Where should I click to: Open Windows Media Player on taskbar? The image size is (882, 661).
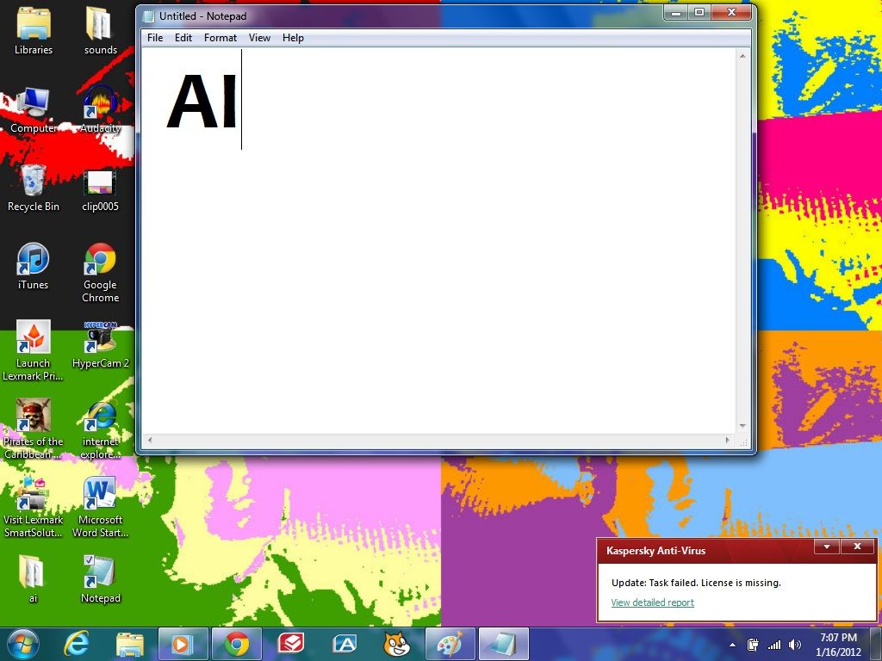click(x=183, y=644)
